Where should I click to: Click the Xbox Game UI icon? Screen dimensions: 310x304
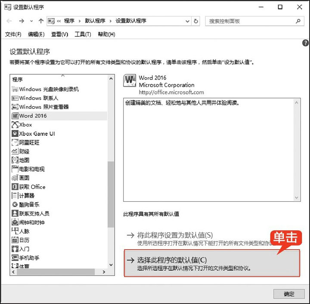point(15,134)
